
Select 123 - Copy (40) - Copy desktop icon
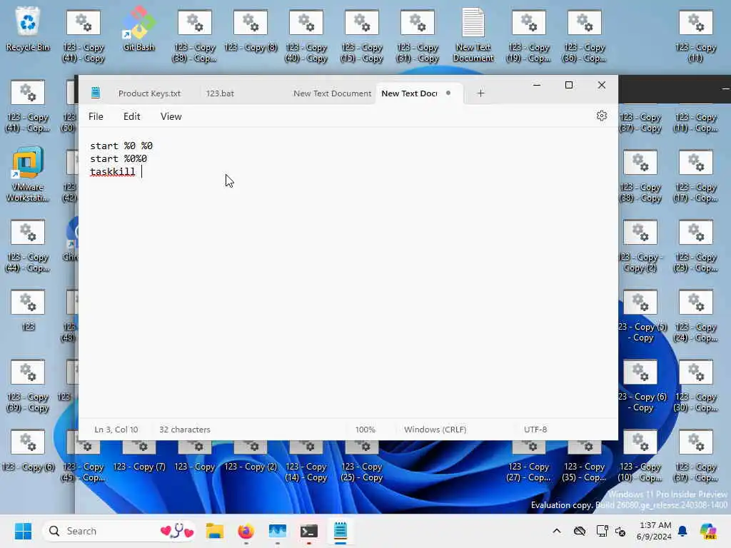[x=306, y=35]
